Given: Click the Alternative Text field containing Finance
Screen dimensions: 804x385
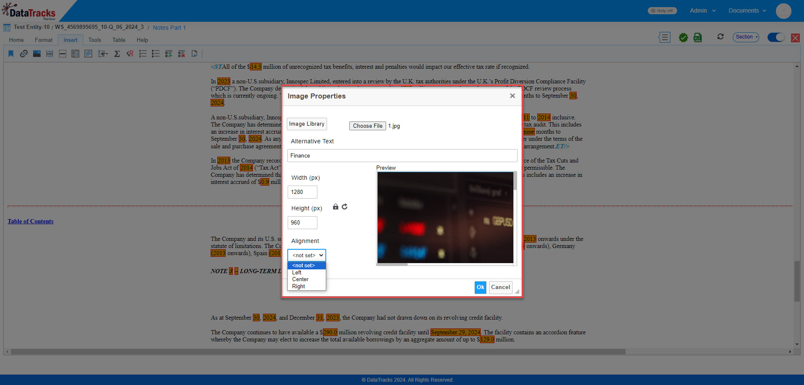Looking at the screenshot, I should [402, 155].
